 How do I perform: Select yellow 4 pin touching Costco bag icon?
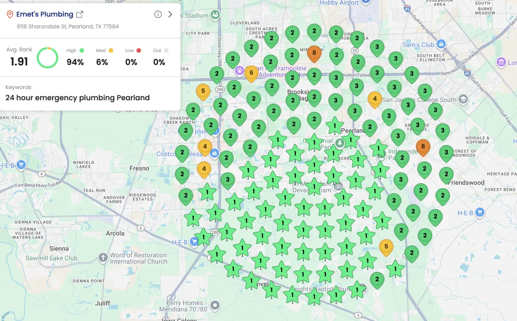(205, 147)
